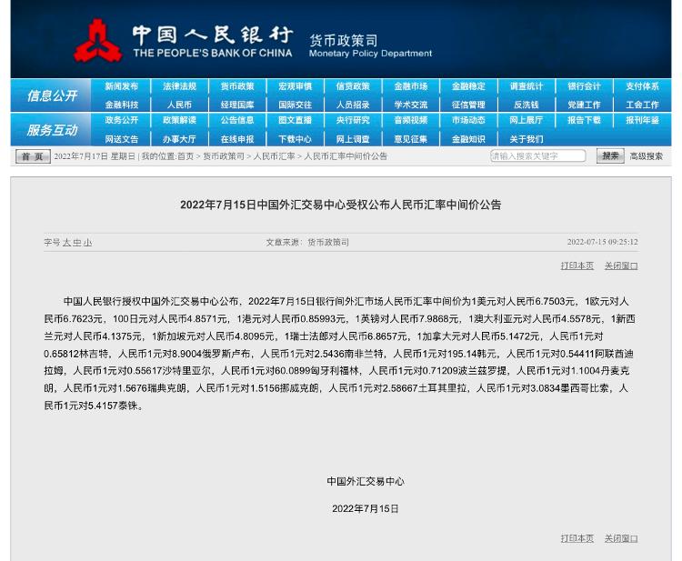Open the 金融知识 section
Screen dimensions: 682x561
point(468,139)
